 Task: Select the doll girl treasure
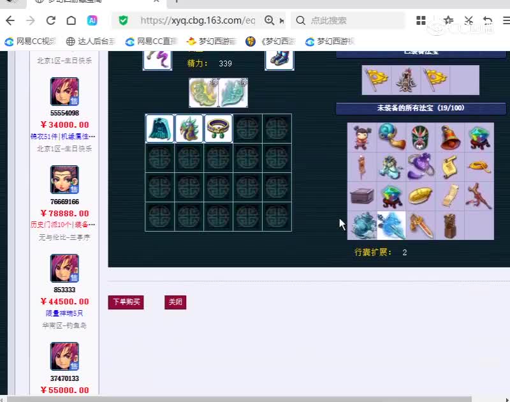click(362, 137)
